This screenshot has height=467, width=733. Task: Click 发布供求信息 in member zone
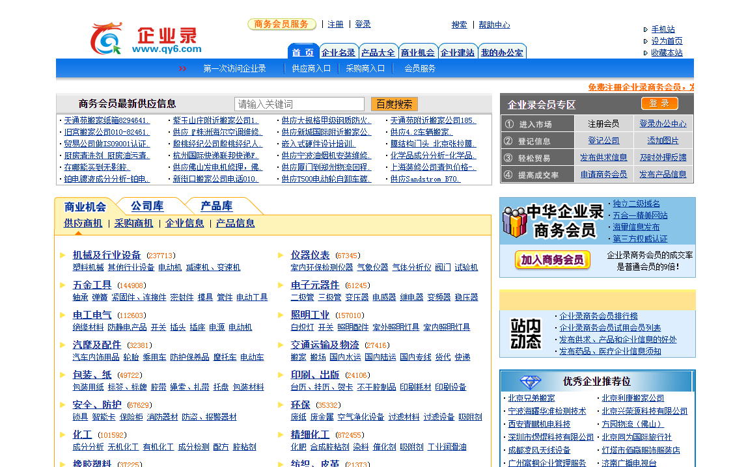603,157
